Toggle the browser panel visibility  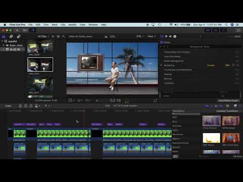(208, 30)
